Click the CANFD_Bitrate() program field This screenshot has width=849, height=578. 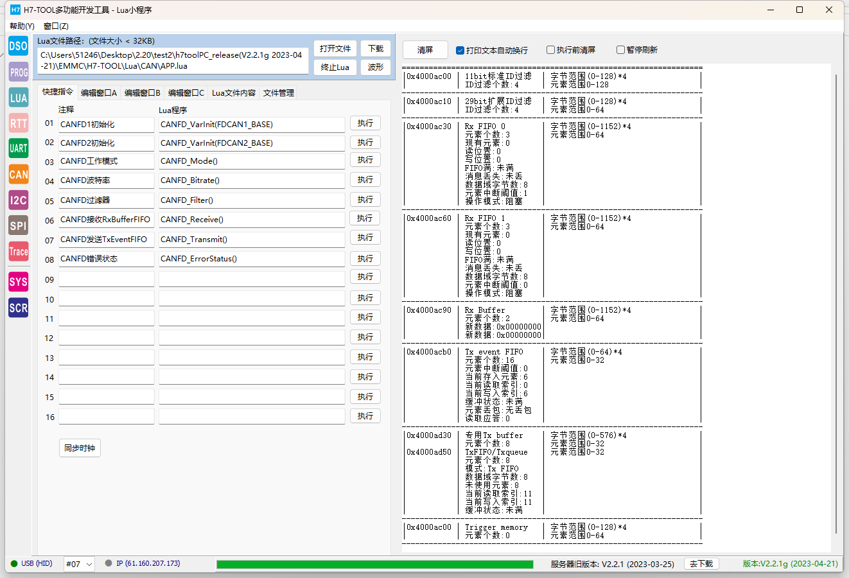pos(252,180)
